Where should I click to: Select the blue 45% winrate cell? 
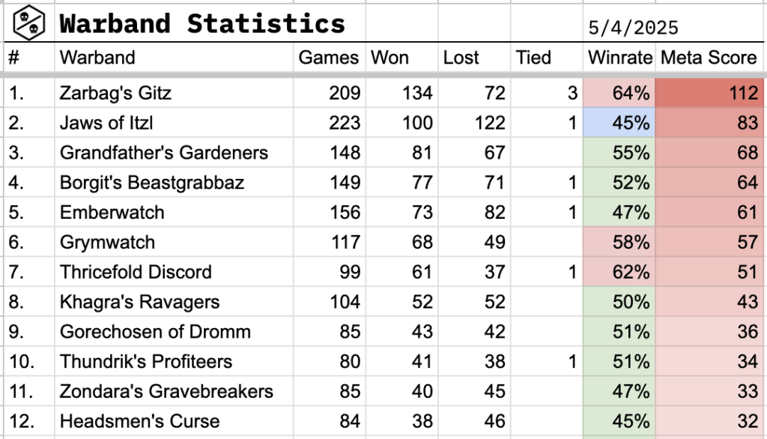click(x=619, y=122)
